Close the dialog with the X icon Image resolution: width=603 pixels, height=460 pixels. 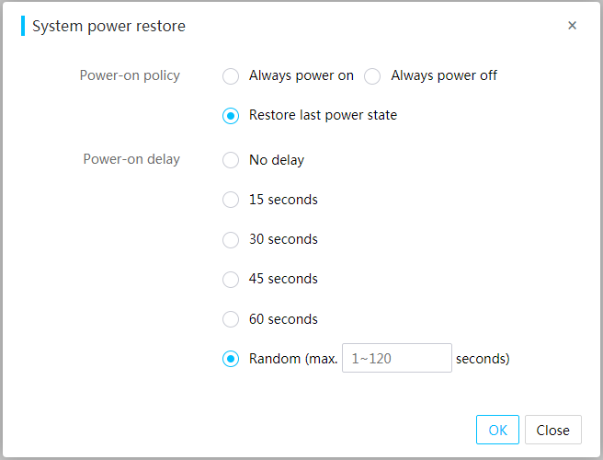tap(572, 26)
